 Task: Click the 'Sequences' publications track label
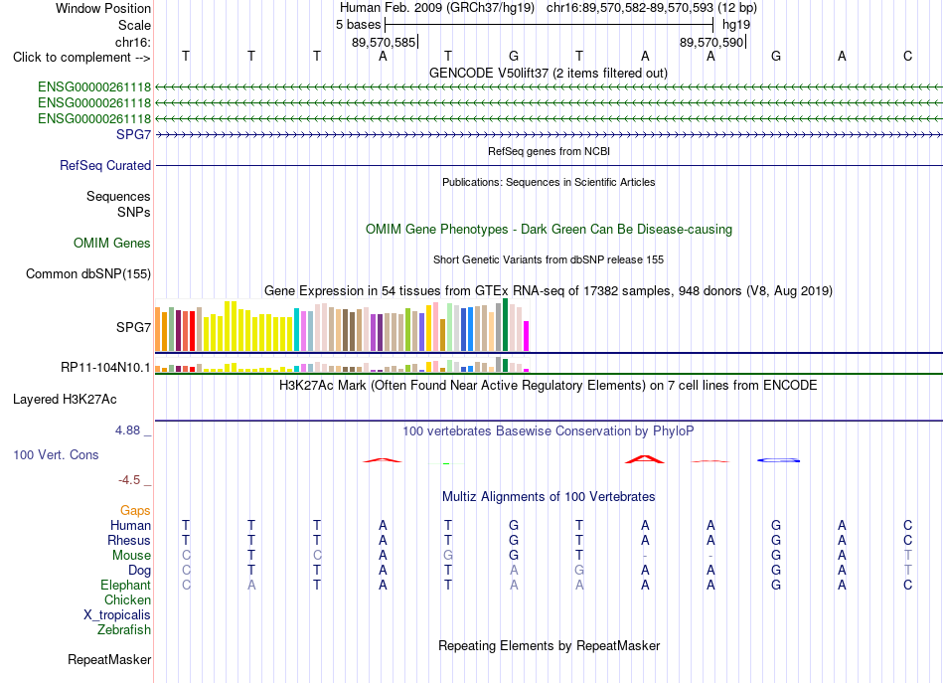[x=118, y=196]
